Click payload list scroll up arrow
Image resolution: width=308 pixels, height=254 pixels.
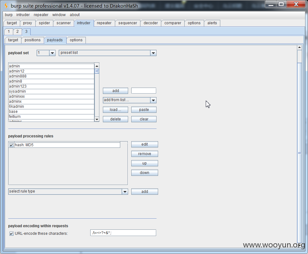pos(97,66)
